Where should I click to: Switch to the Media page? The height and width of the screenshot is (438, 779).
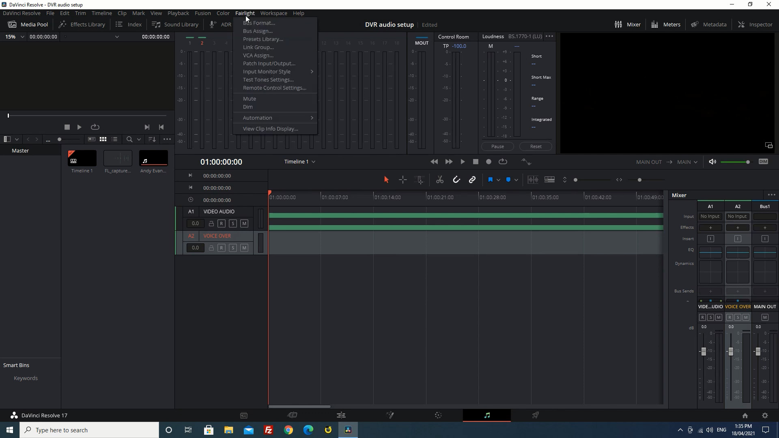click(x=244, y=415)
